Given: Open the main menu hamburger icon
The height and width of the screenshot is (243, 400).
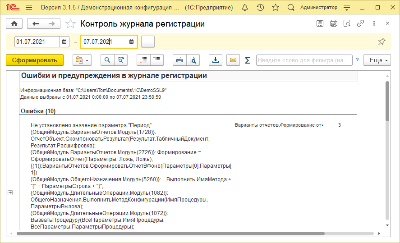Looking at the screenshot, I should [29, 8].
